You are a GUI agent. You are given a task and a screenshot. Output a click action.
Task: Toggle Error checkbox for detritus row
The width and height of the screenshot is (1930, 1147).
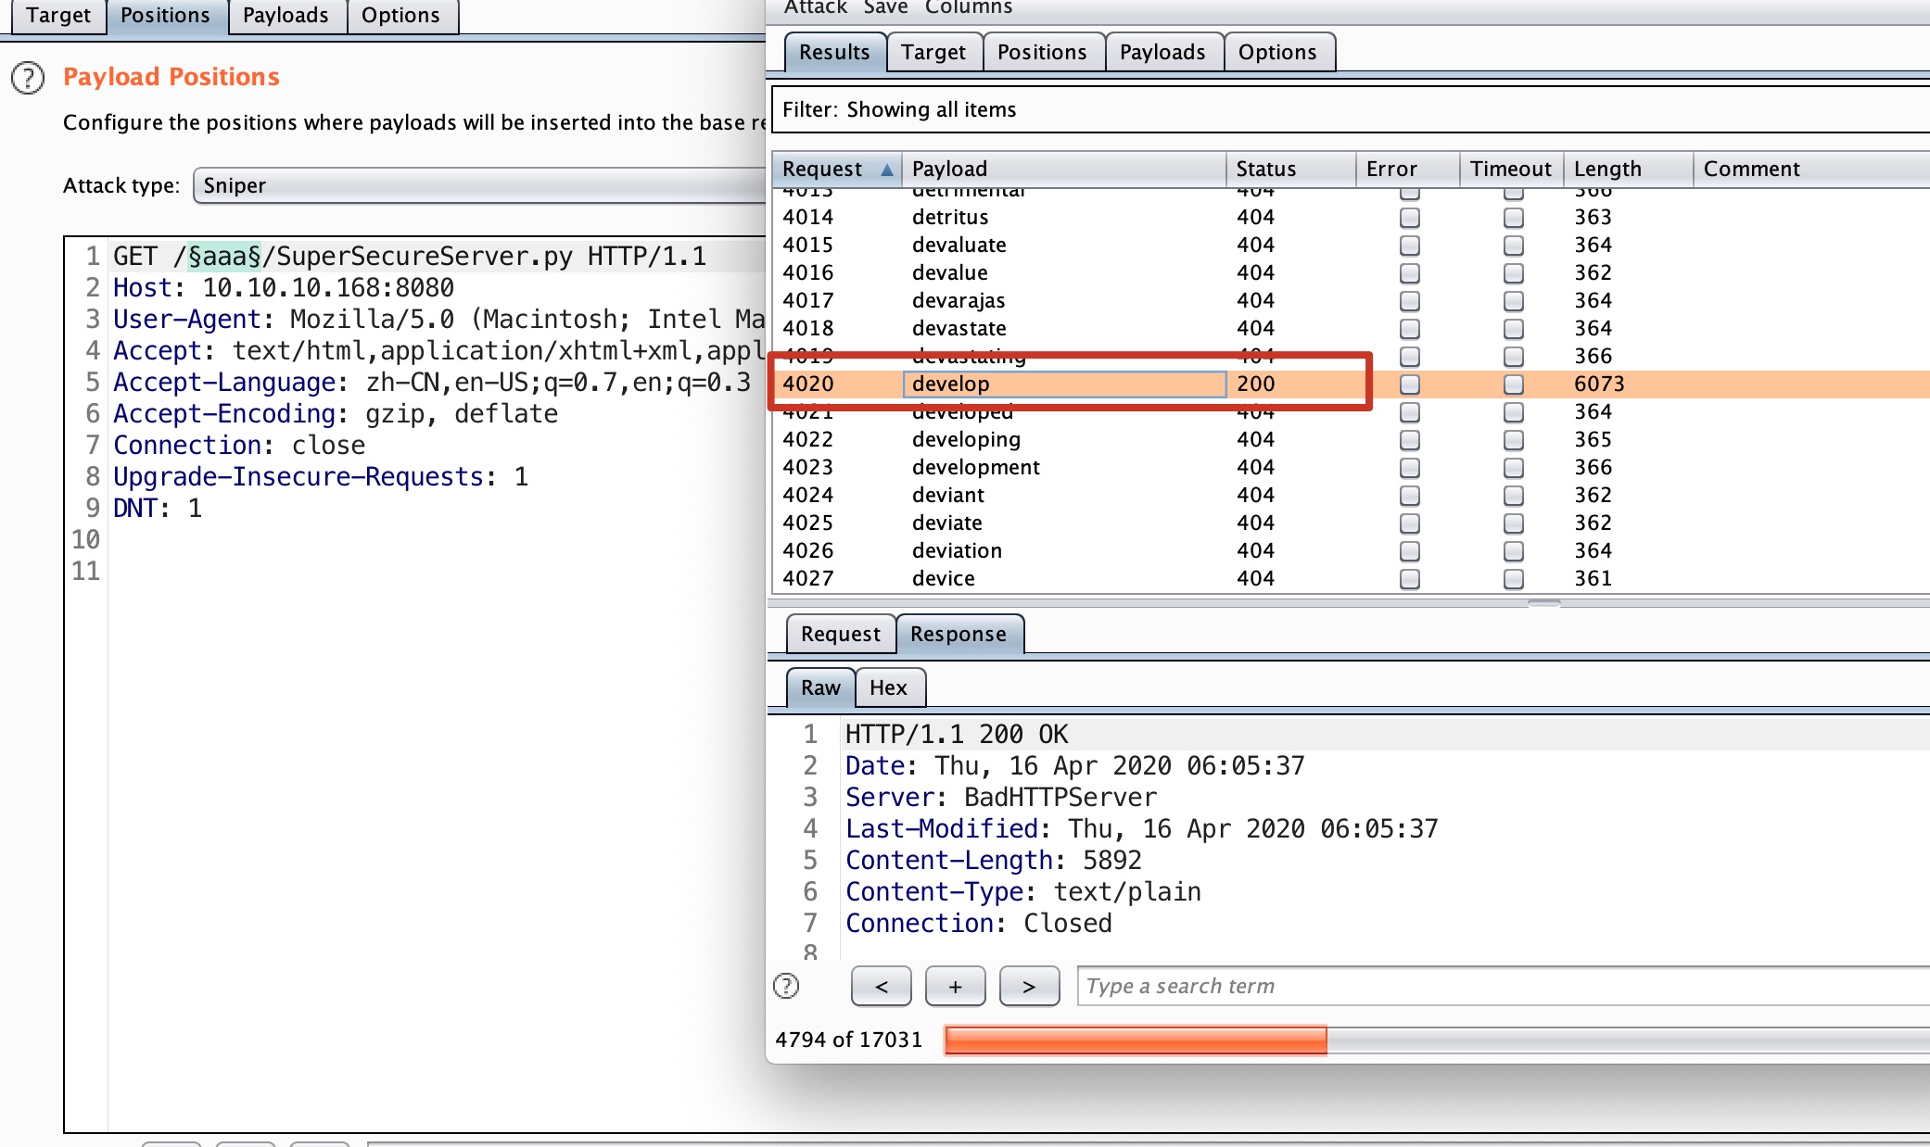pyautogui.click(x=1409, y=218)
